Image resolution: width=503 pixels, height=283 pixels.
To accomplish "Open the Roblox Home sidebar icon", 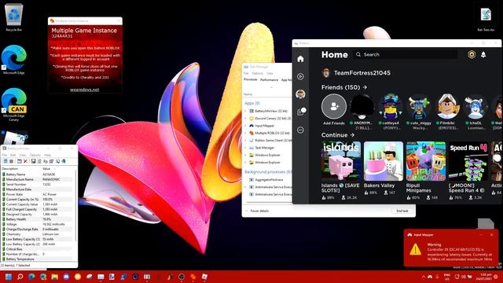I will [x=300, y=59].
